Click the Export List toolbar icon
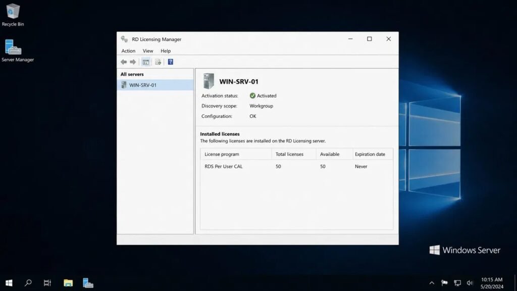This screenshot has width=517, height=291. 158,62
